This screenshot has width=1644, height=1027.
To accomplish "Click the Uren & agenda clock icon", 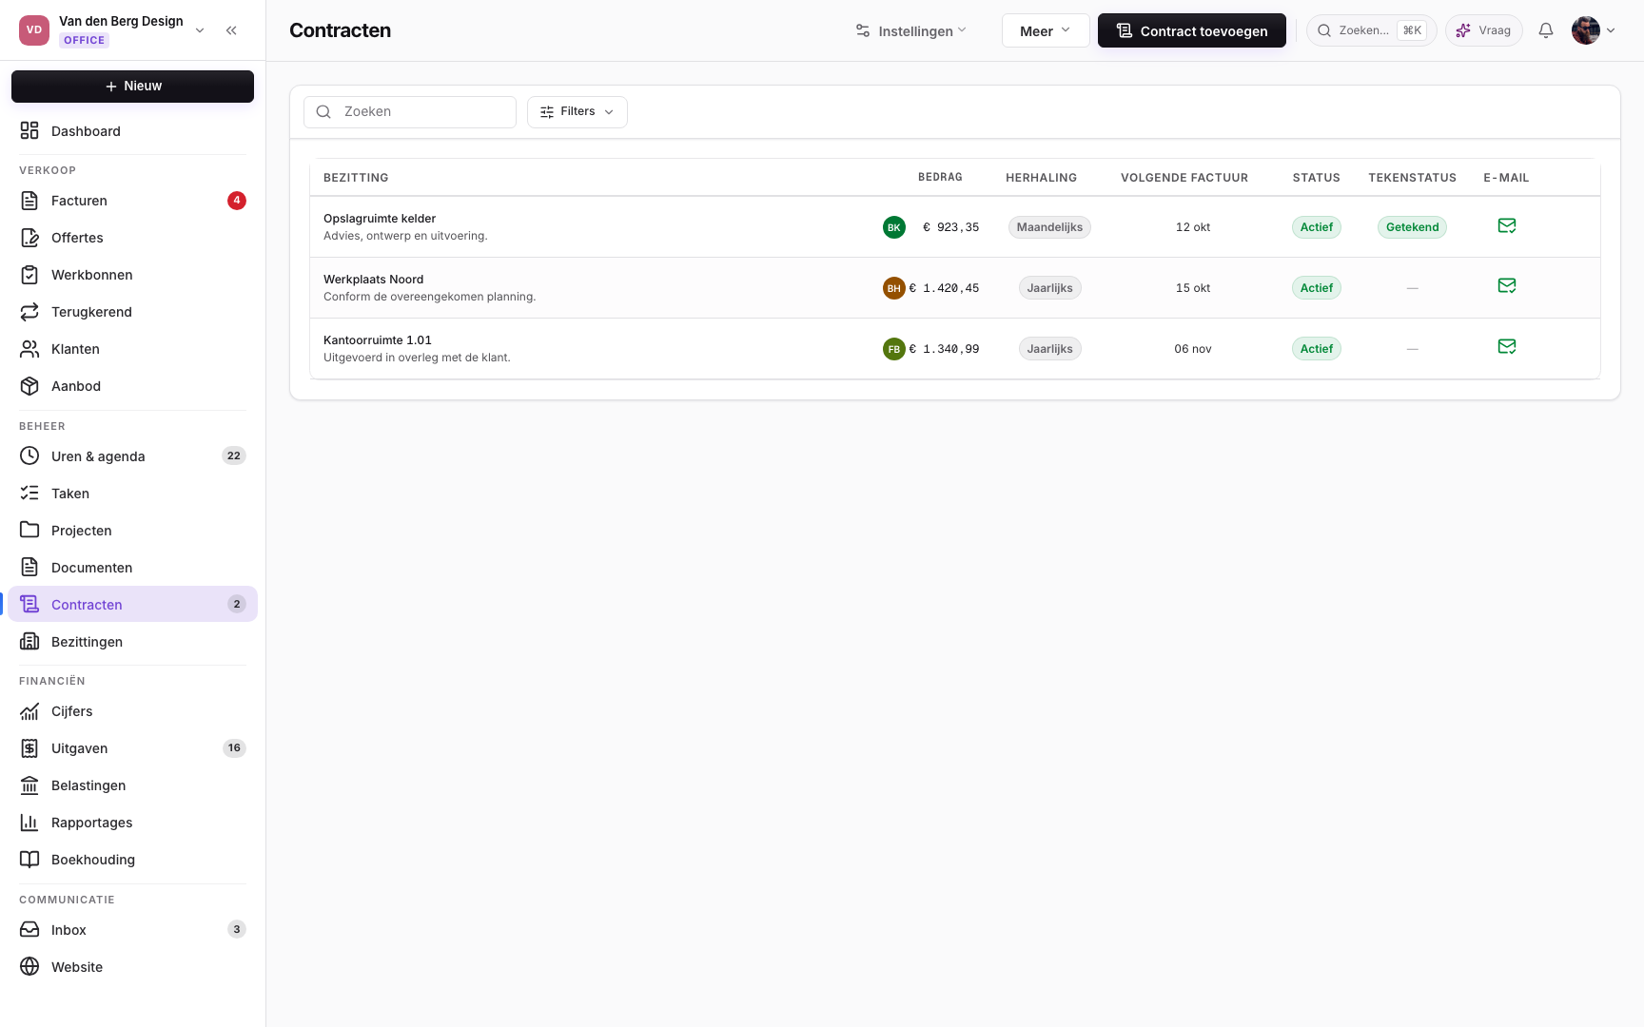I will pos(29,455).
